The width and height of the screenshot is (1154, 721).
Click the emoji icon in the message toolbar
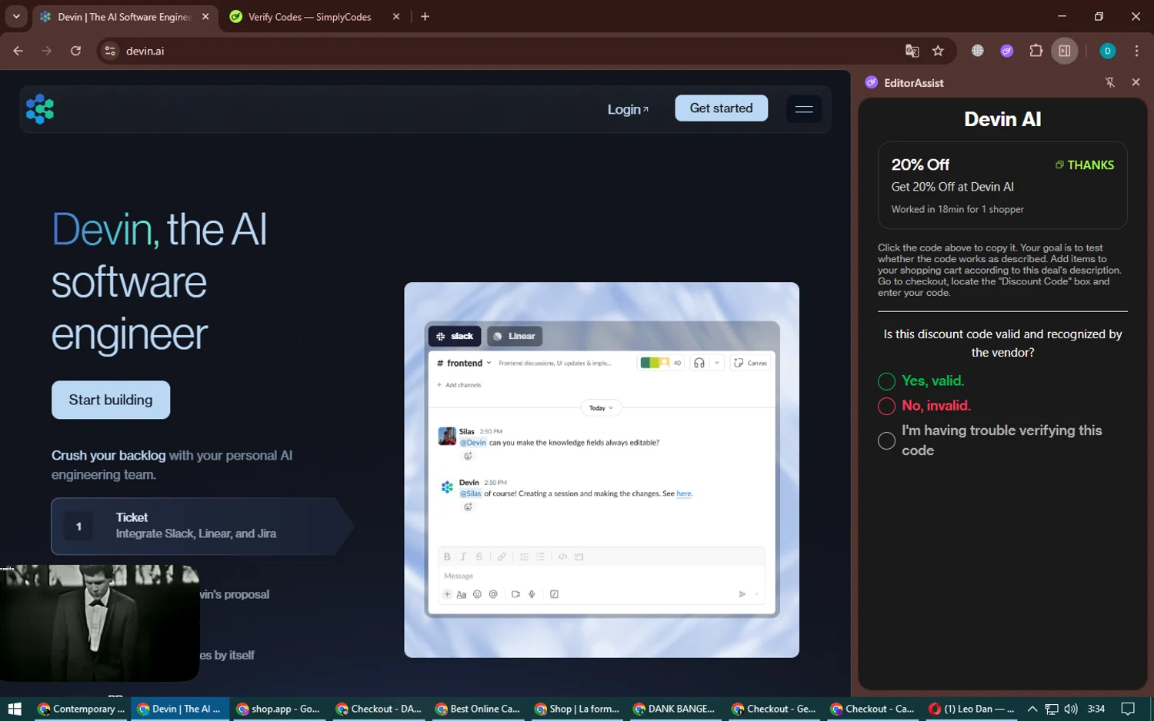[477, 594]
